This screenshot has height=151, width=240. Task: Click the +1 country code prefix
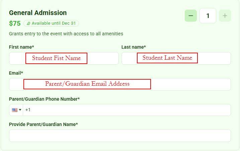[28, 110]
